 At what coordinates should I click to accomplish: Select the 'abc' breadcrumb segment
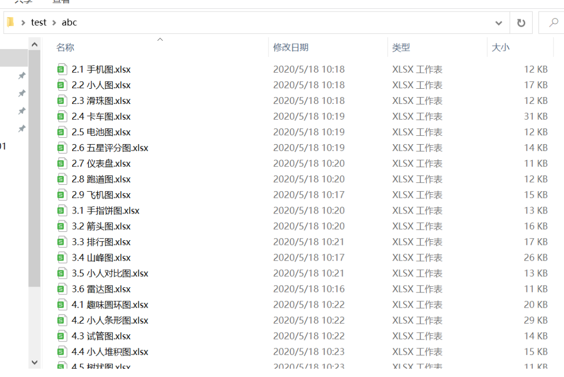pos(69,22)
